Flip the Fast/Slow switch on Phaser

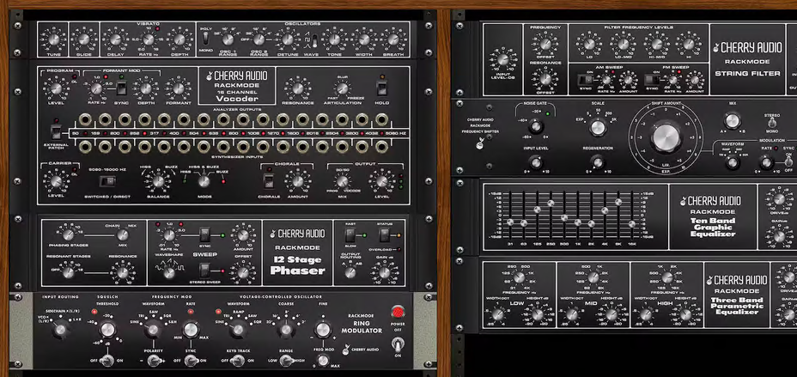pos(350,235)
